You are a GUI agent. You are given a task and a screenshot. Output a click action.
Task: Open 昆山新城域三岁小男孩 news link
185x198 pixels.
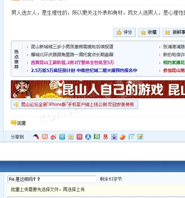tap(72, 47)
